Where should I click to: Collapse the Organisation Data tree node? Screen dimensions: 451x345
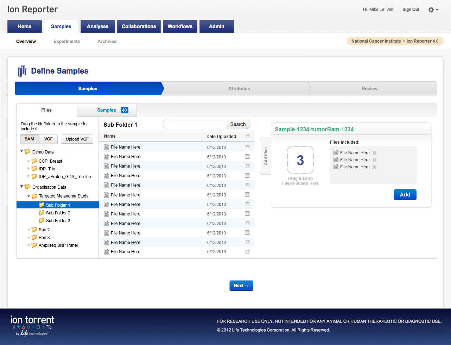(22, 187)
